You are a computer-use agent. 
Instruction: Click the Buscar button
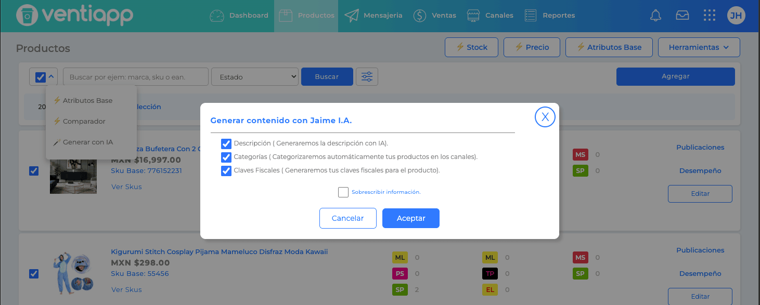pyautogui.click(x=327, y=77)
